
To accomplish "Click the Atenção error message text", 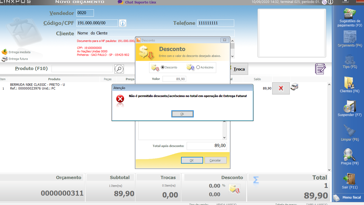I will [188, 96].
